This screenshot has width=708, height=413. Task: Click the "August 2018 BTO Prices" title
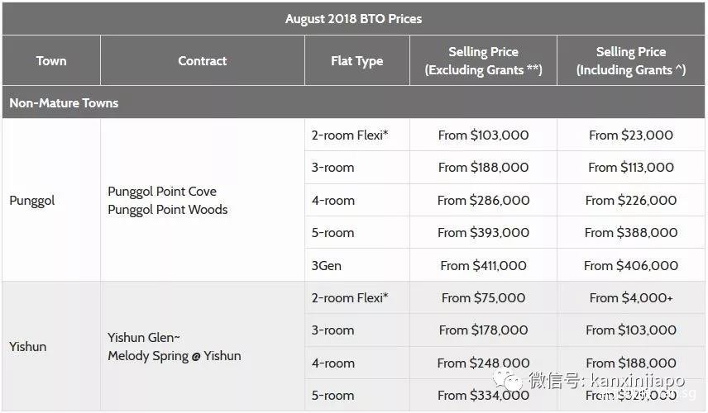point(353,18)
